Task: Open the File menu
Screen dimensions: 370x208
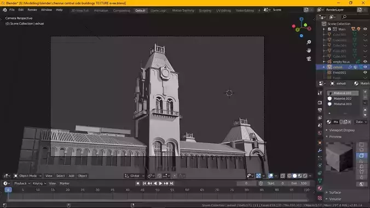Action: [12, 10]
